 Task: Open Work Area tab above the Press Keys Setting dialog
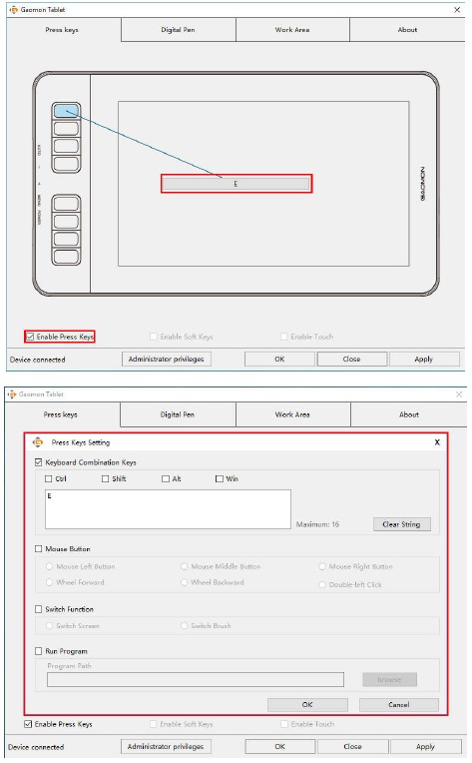[292, 414]
